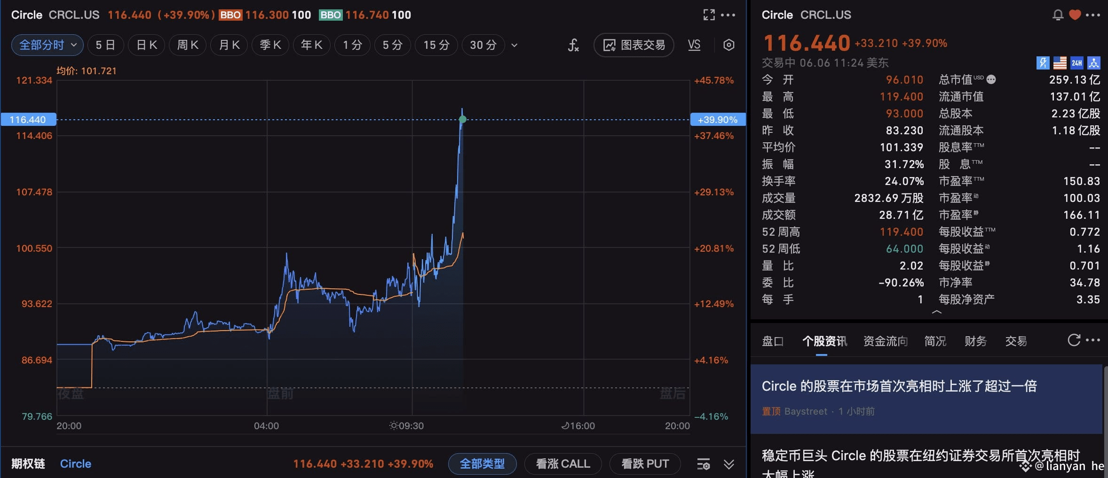This screenshot has width=1108, height=478.
Task: Switch chart to 周K view
Action: pyautogui.click(x=188, y=45)
